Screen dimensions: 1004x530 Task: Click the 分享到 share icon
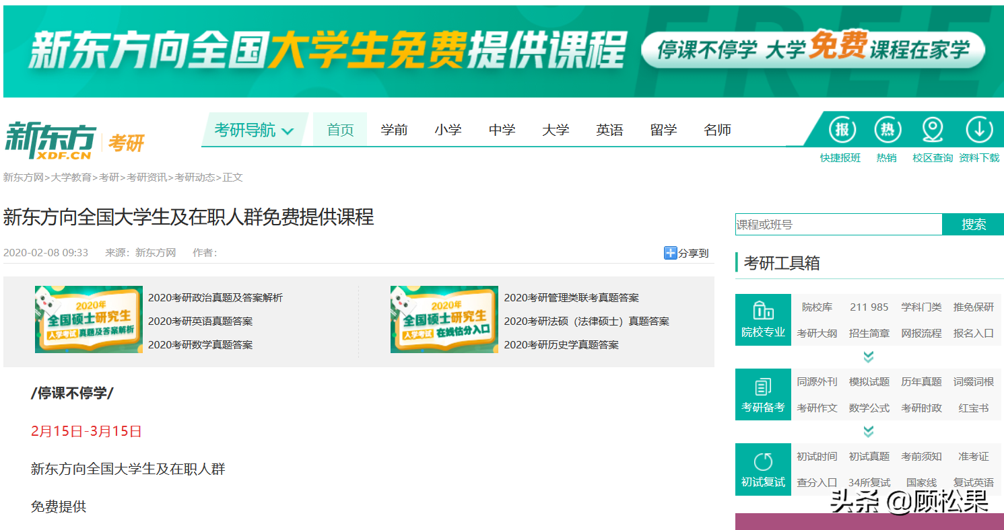tap(670, 253)
